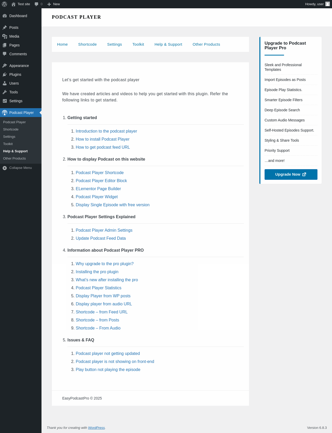Click the Tools wrench icon

pyautogui.click(x=5, y=92)
